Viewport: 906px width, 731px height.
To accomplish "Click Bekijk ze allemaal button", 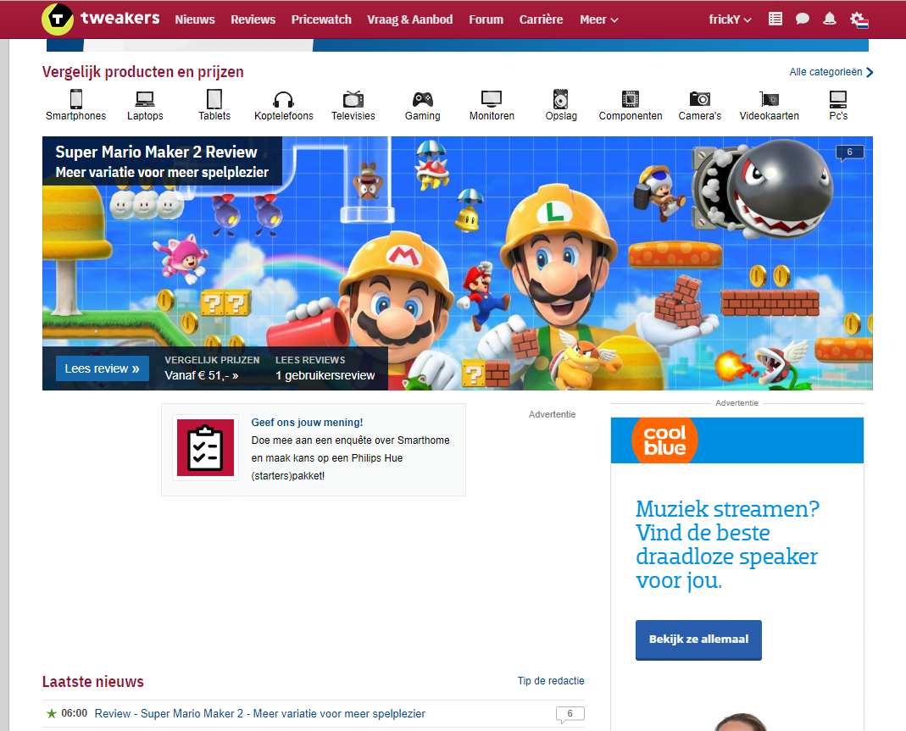I will 698,640.
